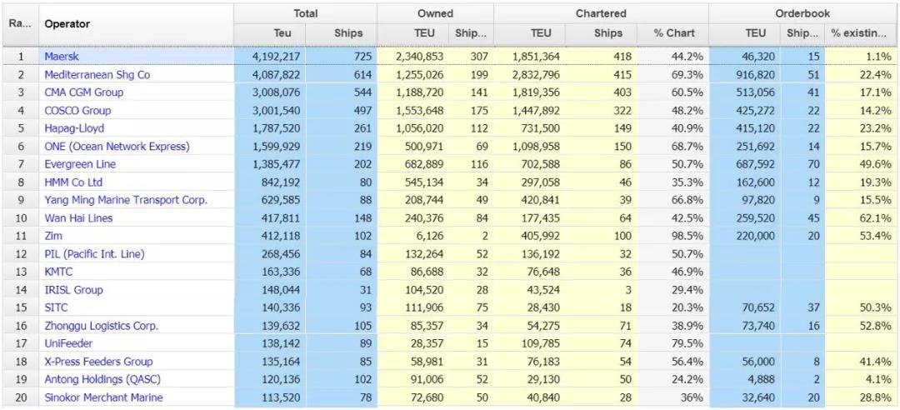Viewport: 900px width, 410px height.
Task: Sort by the Teu column under Total
Action: (x=270, y=33)
